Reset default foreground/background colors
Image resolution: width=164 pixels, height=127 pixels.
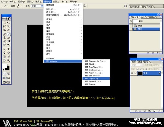coord(4,70)
